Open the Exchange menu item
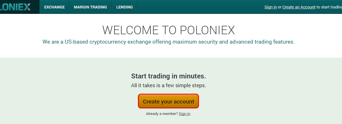Screen dimensions: 342x124 [54, 7]
